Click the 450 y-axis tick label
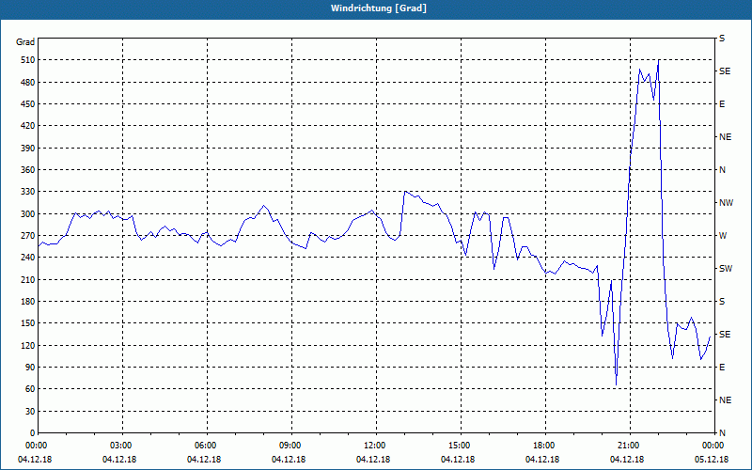 click(x=29, y=104)
